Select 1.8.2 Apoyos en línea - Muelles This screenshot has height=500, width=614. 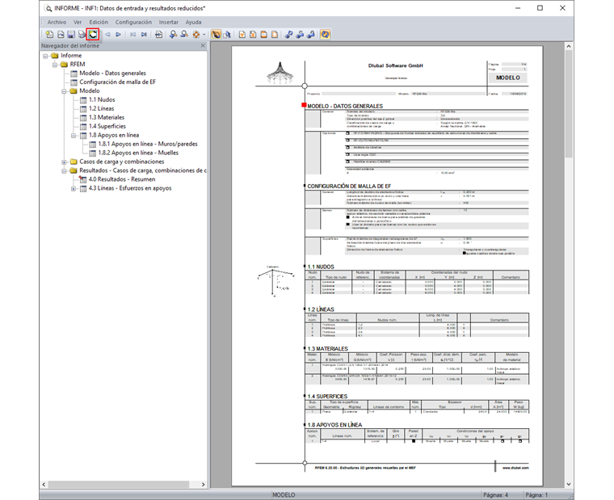click(x=138, y=153)
